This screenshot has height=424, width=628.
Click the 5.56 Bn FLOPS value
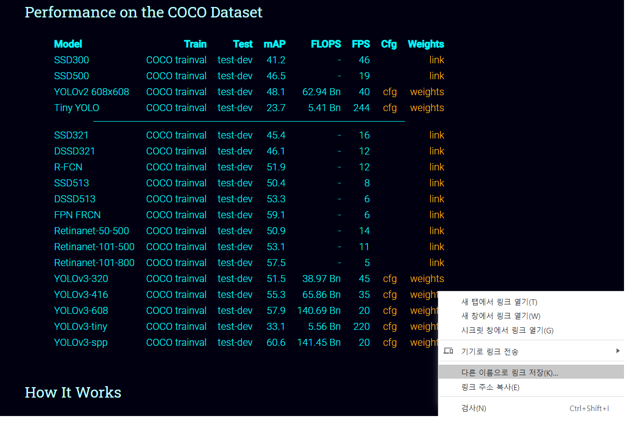(324, 326)
